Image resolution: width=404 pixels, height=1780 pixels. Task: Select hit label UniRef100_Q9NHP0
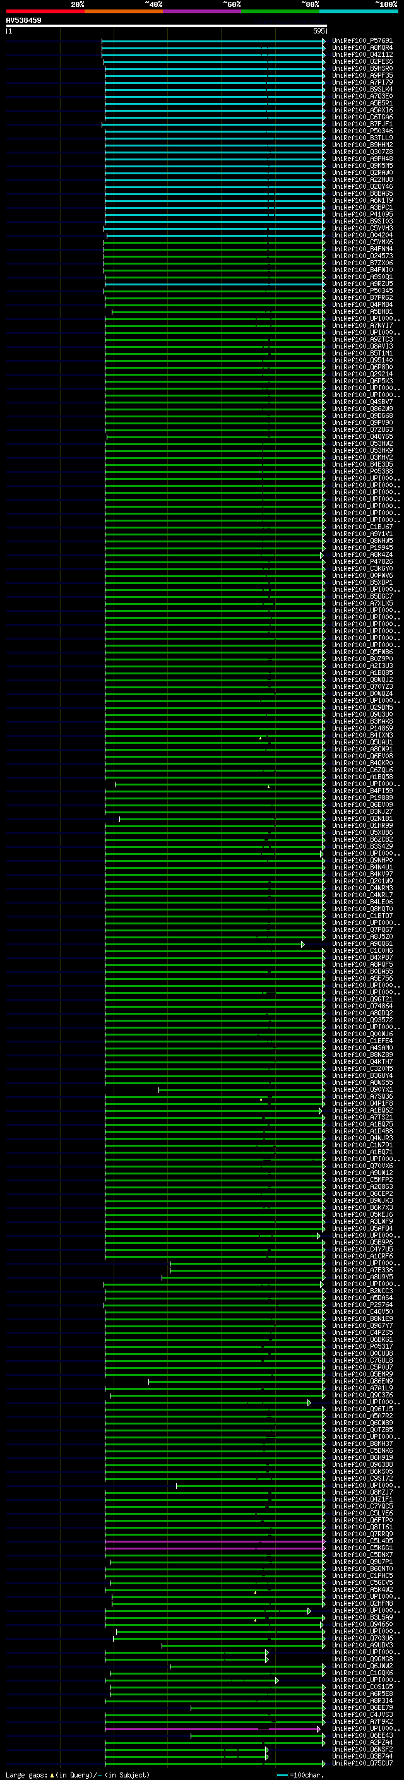click(x=362, y=860)
